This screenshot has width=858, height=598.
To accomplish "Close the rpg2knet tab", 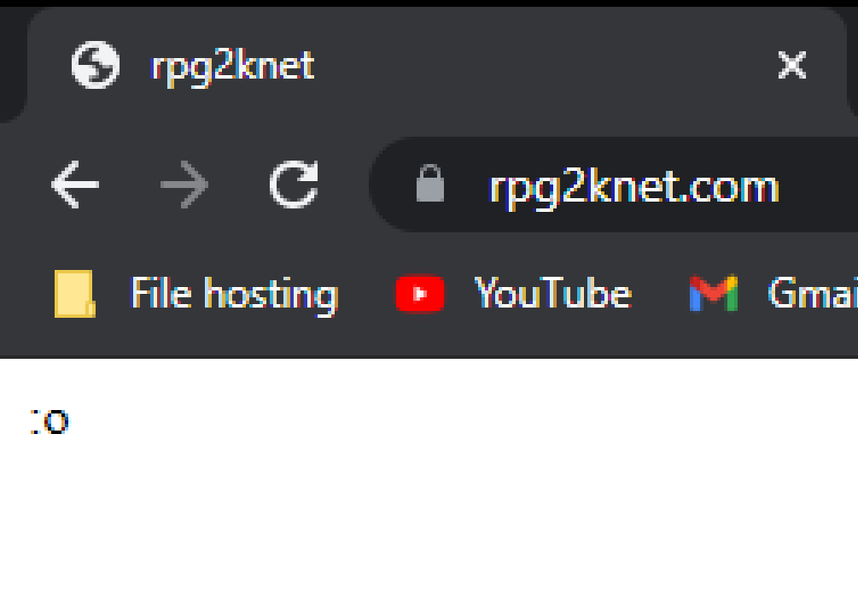I will tap(791, 65).
